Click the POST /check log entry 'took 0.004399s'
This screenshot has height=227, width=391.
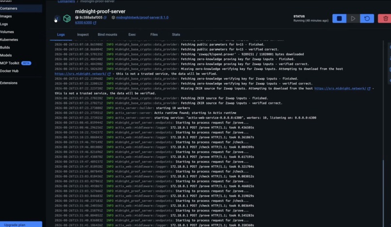[x=154, y=147]
